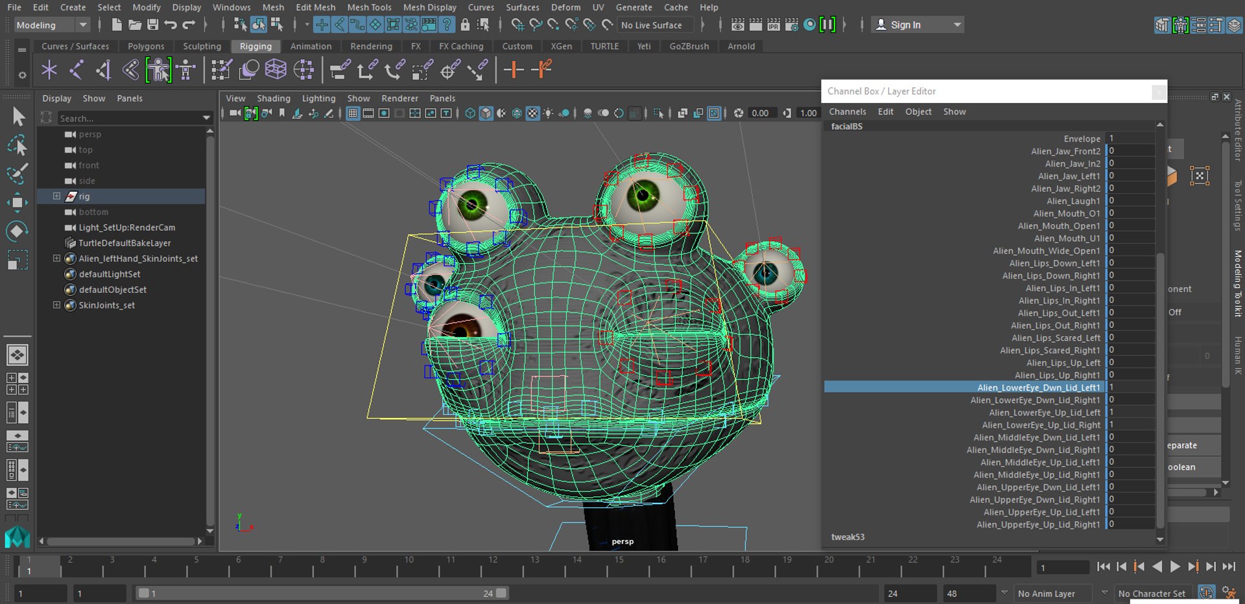Open the Outliner Display menu
Screen dimensions: 1245x604
56,99
